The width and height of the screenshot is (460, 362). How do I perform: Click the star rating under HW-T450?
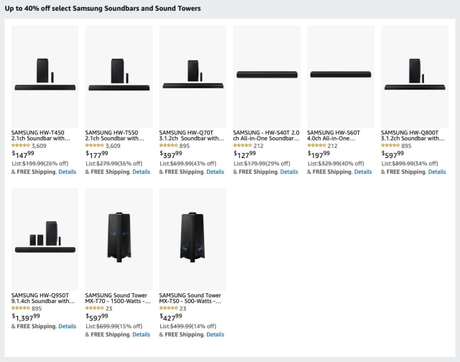(22, 146)
